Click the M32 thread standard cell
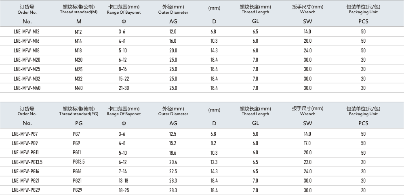 [78, 79]
